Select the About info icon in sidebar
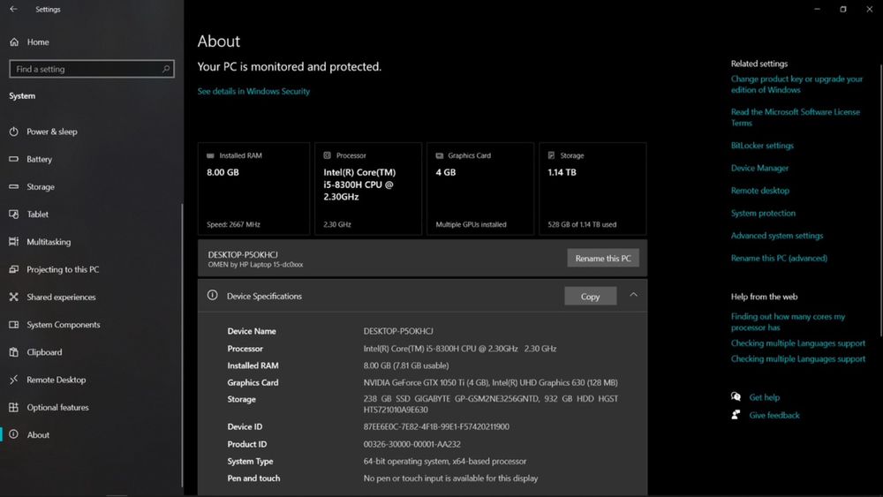Viewport: 883px width, 497px height. tap(14, 434)
